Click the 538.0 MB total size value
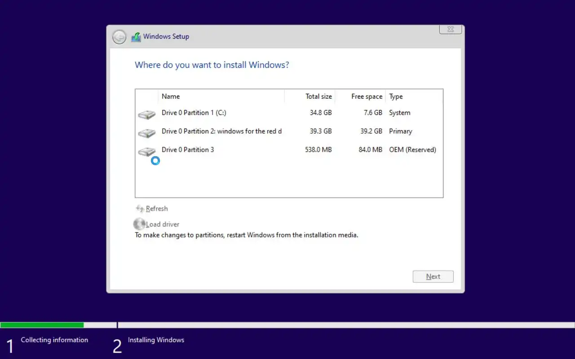Image resolution: width=575 pixels, height=359 pixels. click(x=318, y=150)
